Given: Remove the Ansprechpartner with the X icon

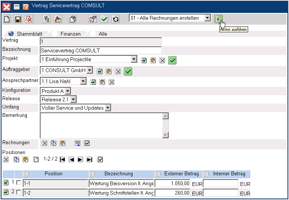Looking at the screenshot, I should (111, 82).
